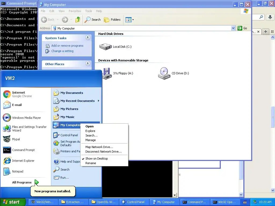Collapse the Other Places panel
Screen dimensions: 275x206
pos(88,64)
